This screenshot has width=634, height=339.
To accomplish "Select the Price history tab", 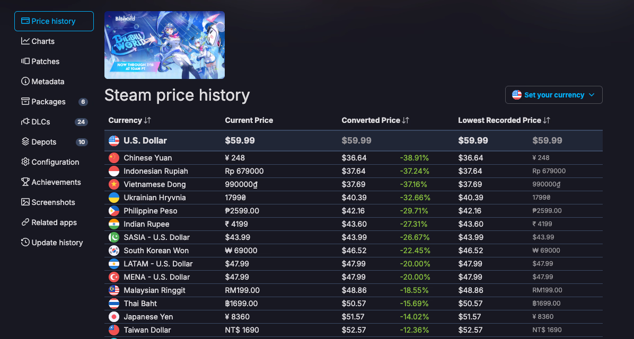I will click(54, 21).
